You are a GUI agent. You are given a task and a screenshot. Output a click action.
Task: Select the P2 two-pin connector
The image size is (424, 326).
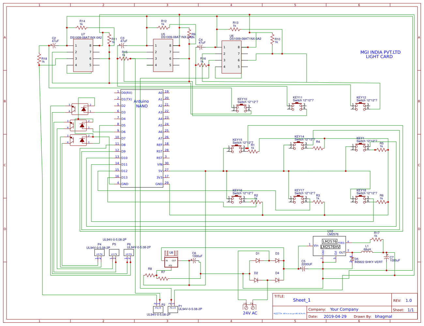click(158, 309)
